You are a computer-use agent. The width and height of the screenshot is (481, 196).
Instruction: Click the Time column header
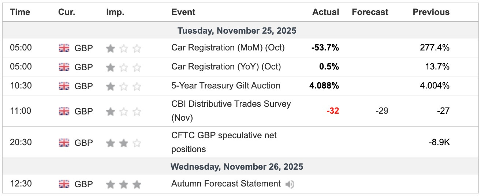[x=20, y=12]
